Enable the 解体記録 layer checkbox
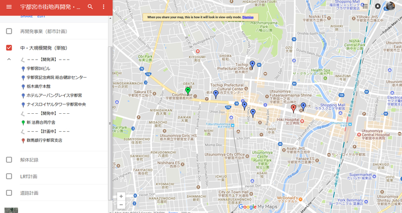402x213 pixels. click(9, 159)
